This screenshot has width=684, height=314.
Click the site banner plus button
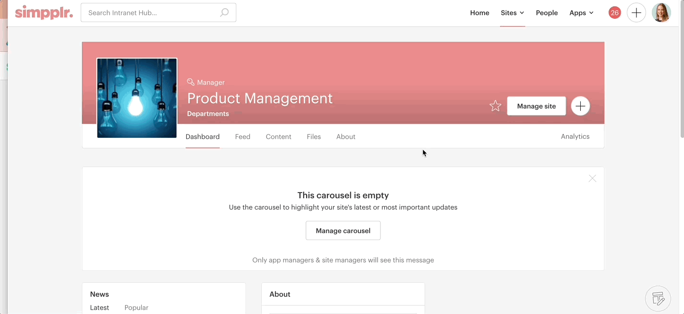580,106
